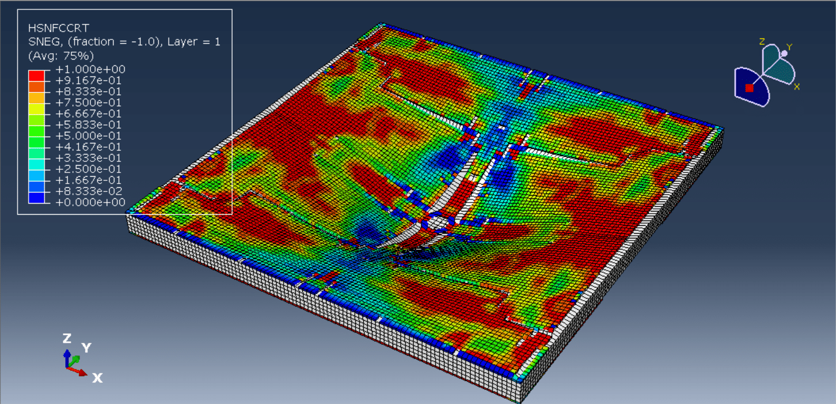Select legend value +7.500e-01

point(88,102)
